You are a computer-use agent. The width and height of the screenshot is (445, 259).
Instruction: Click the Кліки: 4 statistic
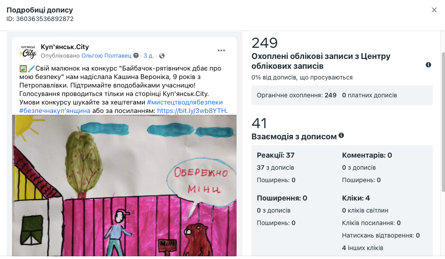[356, 198]
